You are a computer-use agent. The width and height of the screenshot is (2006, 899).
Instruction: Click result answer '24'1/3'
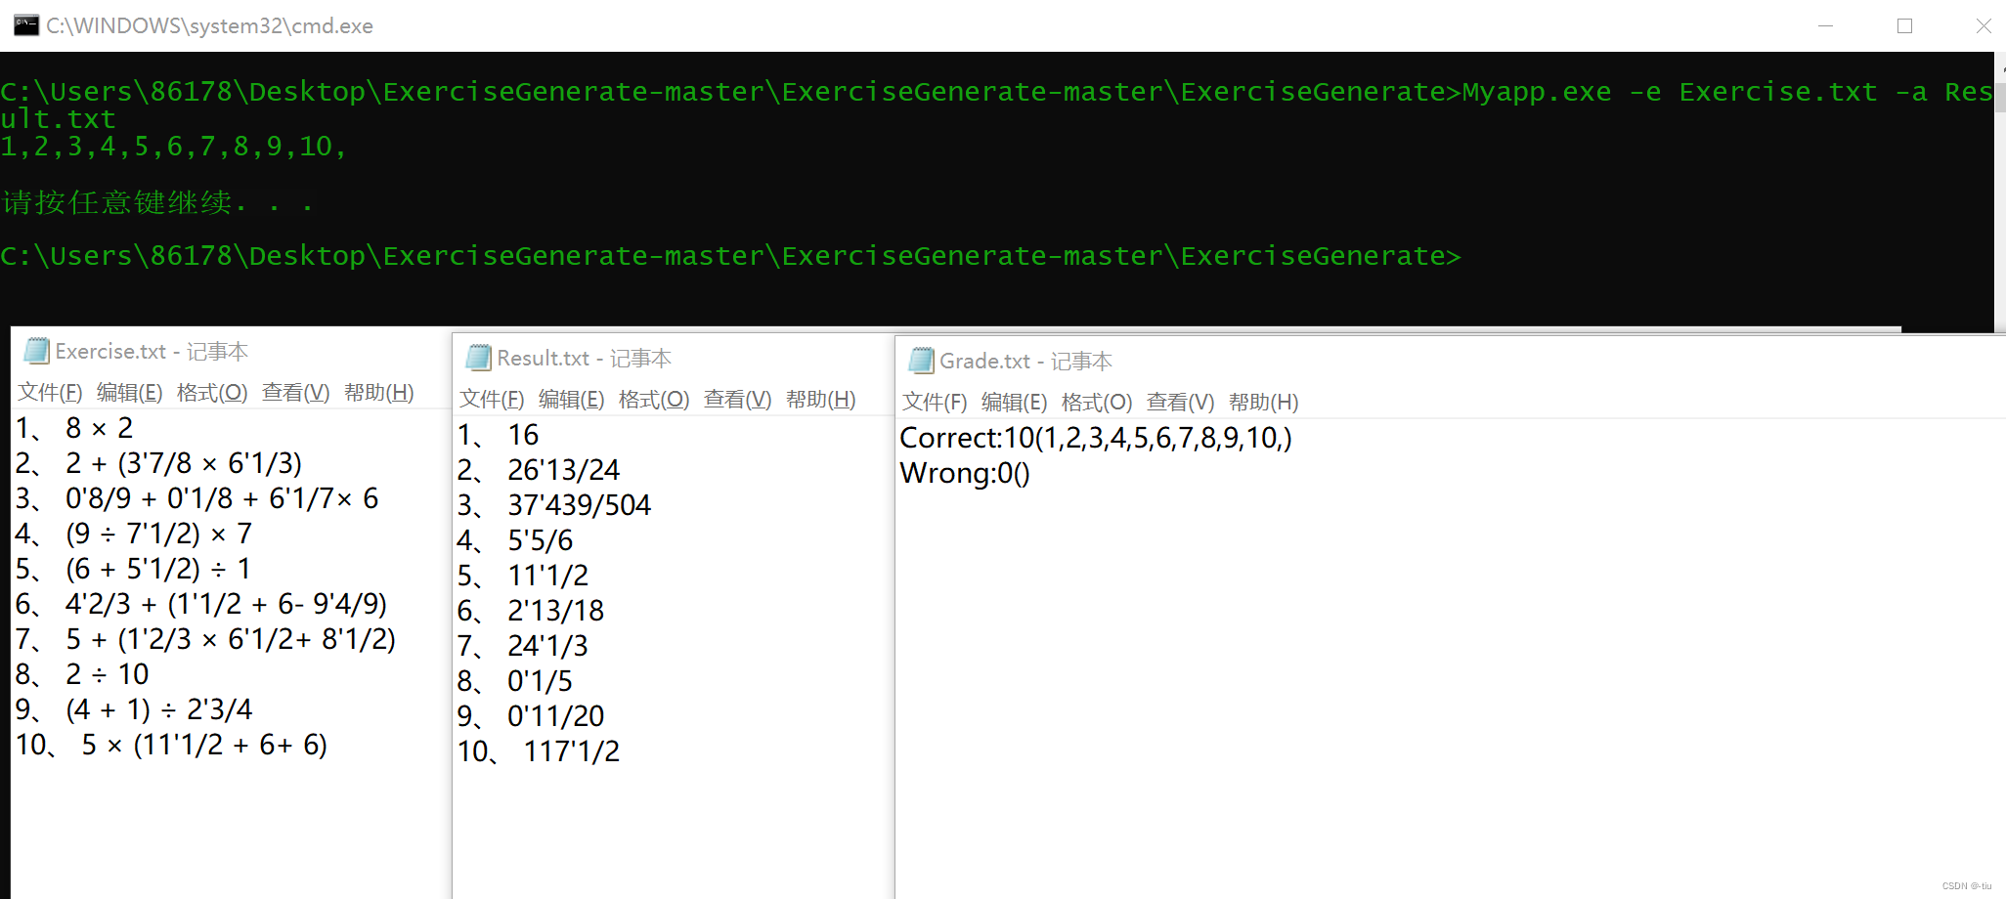point(548,646)
